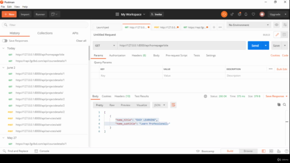Screen dimensions: 290x163
Task: Click the network globe icon near Status
Action: pyautogui.click(x=205, y=96)
